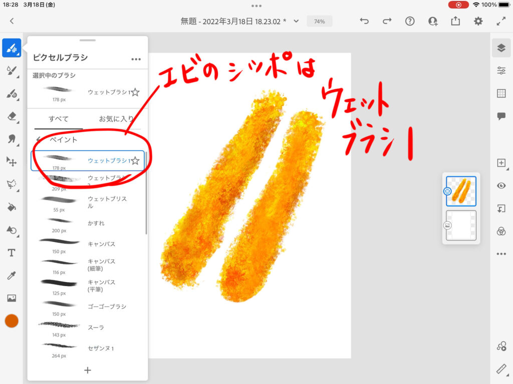Toggle layer visibility eye icon
This screenshot has height=384, width=513.
coord(501,185)
